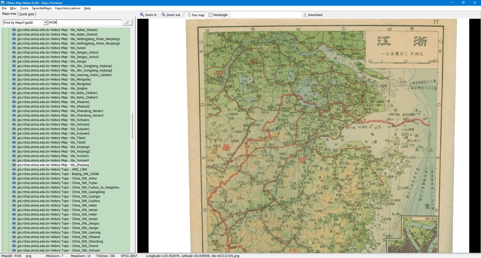Click the Zoom in magnifier icon
The width and height of the screenshot is (481, 258).
pos(142,15)
